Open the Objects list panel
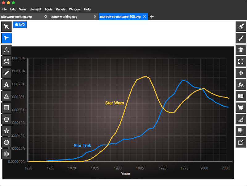The width and height of the screenshot is (247, 186). pyautogui.click(x=241, y=96)
